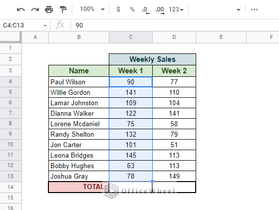Viewport: 279px width, 210px height.
Task: Click the Bobby Hughes cell
Action: coord(79,166)
